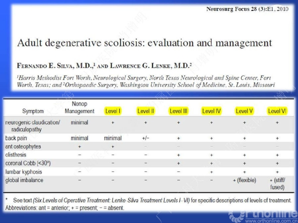Click the Orthonline watermark logo

(263, 214)
